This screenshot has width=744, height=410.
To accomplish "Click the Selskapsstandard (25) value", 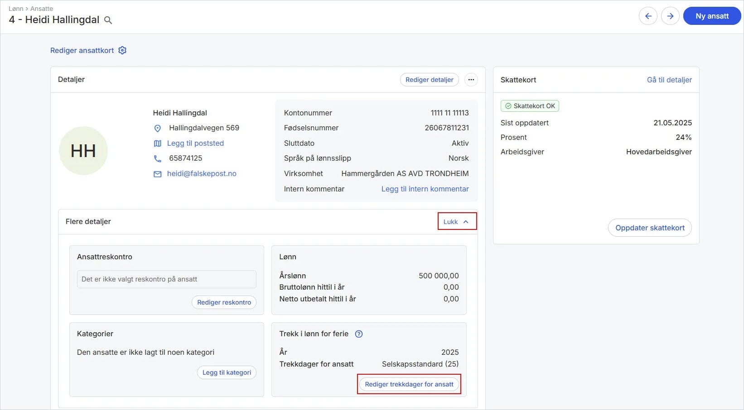I will pos(420,364).
